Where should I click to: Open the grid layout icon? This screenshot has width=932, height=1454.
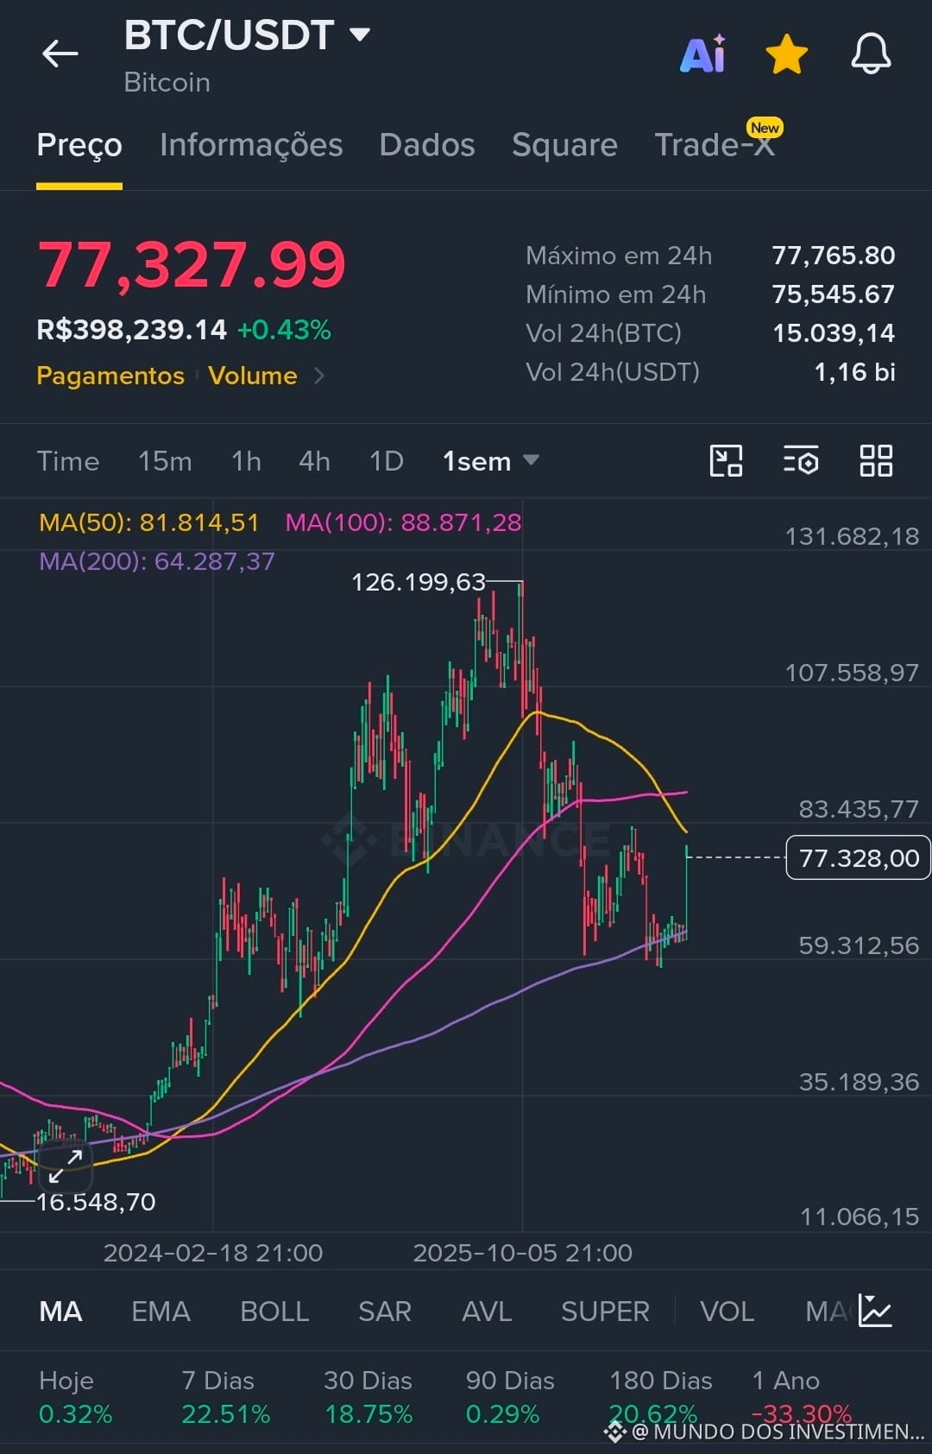click(x=876, y=461)
